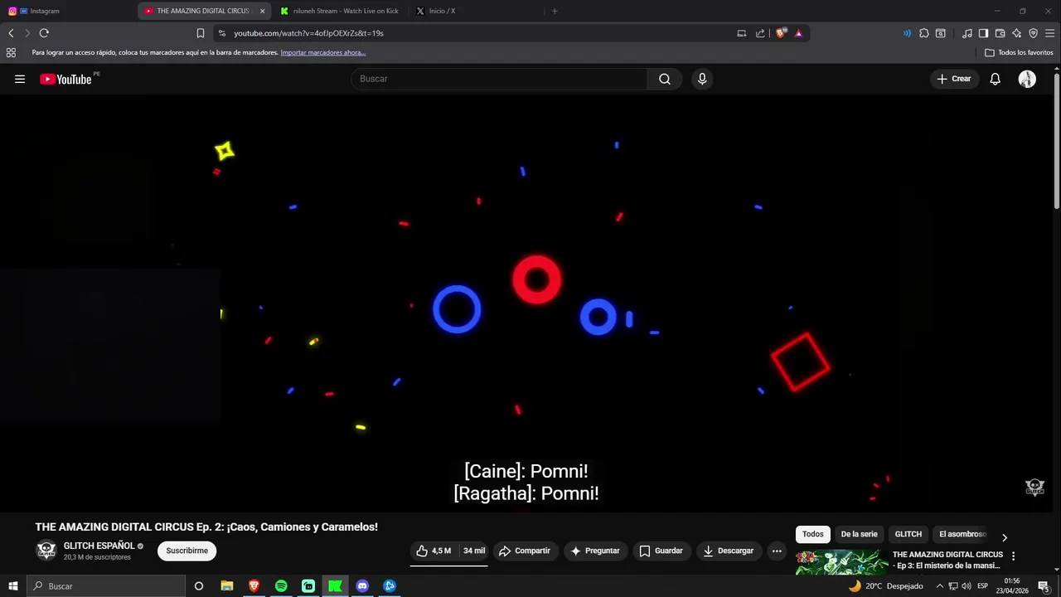Open Brave main hamburger menu
1061x597 pixels.
[x=1049, y=33]
